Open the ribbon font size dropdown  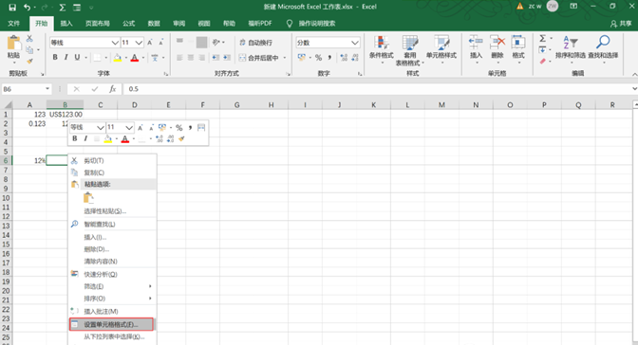[x=139, y=43]
